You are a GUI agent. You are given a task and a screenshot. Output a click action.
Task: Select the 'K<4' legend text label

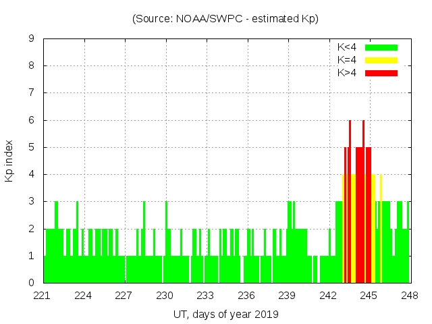pos(347,47)
